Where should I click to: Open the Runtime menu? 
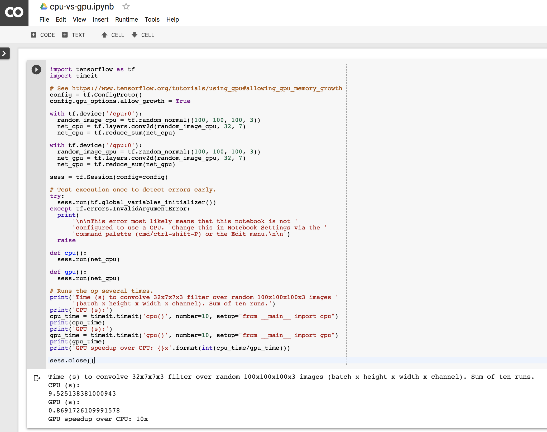click(x=126, y=20)
